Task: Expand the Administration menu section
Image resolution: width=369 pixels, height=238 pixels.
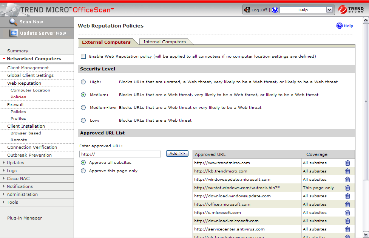Action: point(4,194)
